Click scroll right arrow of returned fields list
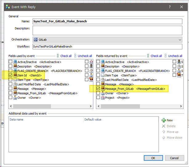 pyautogui.click(x=181, y=106)
